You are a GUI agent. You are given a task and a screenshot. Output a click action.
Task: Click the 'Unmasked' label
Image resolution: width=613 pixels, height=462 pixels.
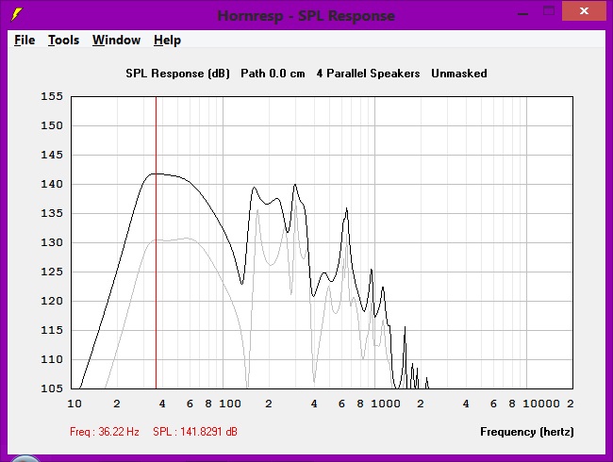(x=459, y=74)
